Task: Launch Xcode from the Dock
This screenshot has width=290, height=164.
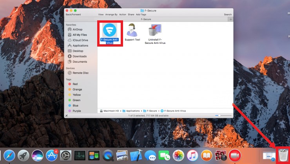Action: [x=136, y=155]
